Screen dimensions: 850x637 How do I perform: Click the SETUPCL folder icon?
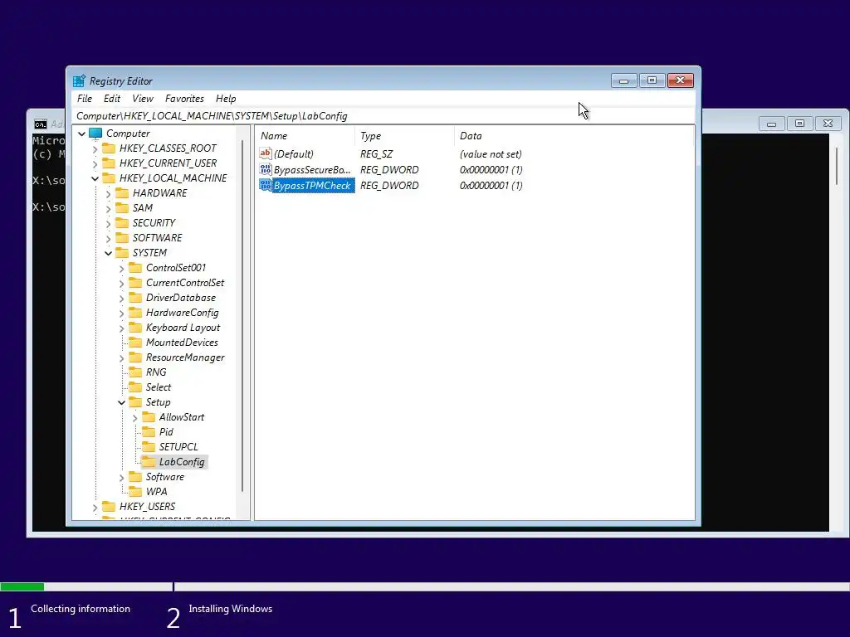pos(149,447)
